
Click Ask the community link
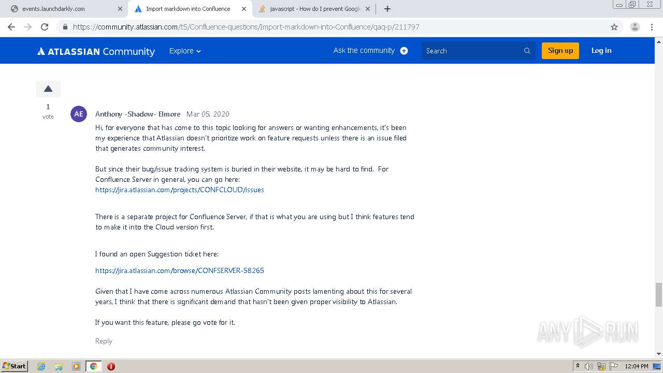pos(364,50)
